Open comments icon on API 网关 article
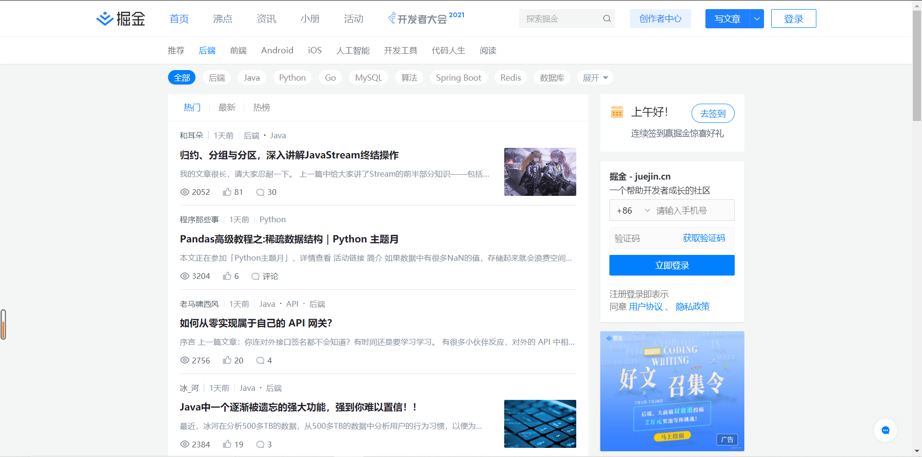This screenshot has width=922, height=457. tap(260, 360)
